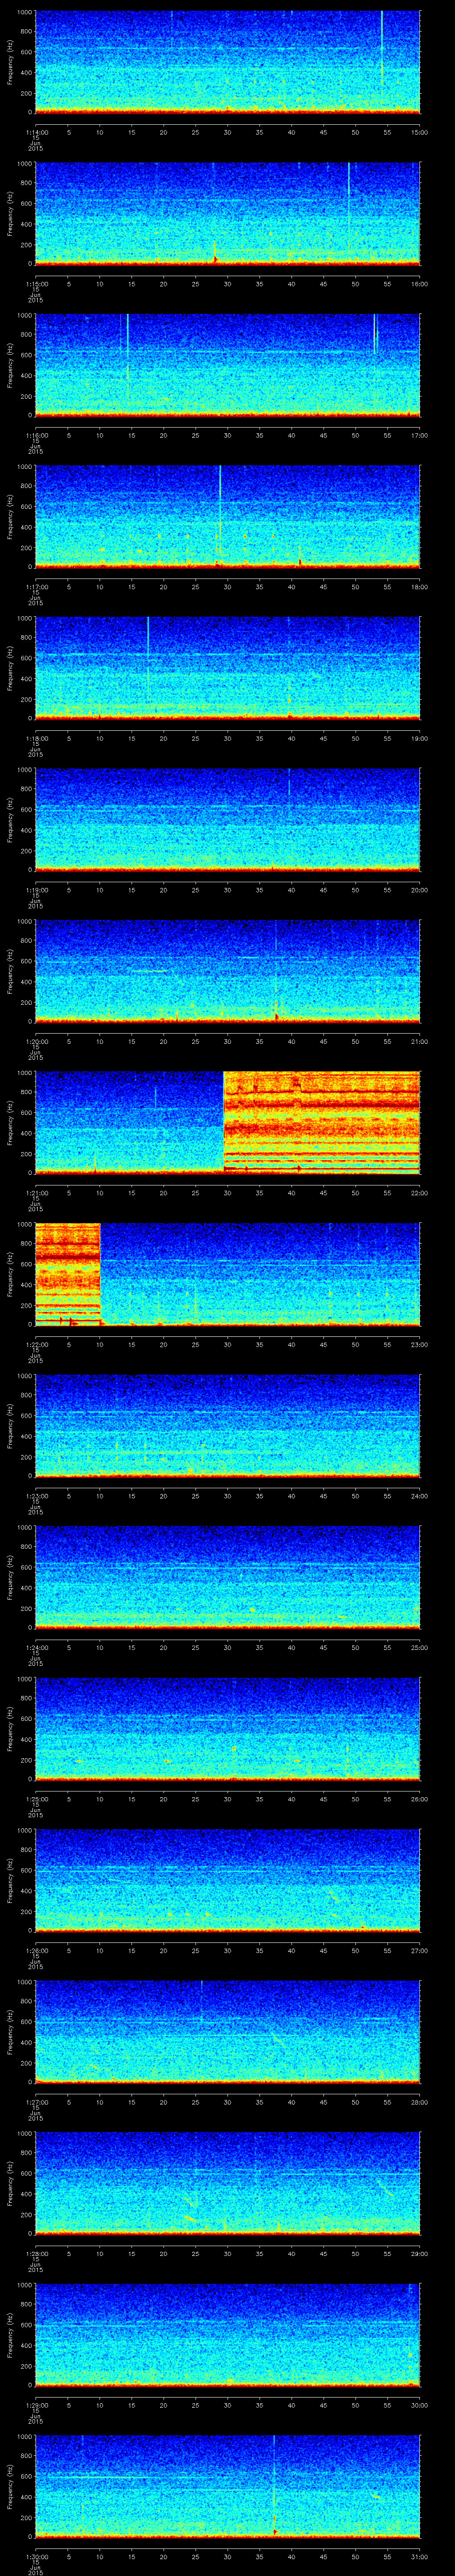Click the spike near 14 seconds in the 1:16:00 panel
This screenshot has height=2576, width=455.
click(127, 345)
